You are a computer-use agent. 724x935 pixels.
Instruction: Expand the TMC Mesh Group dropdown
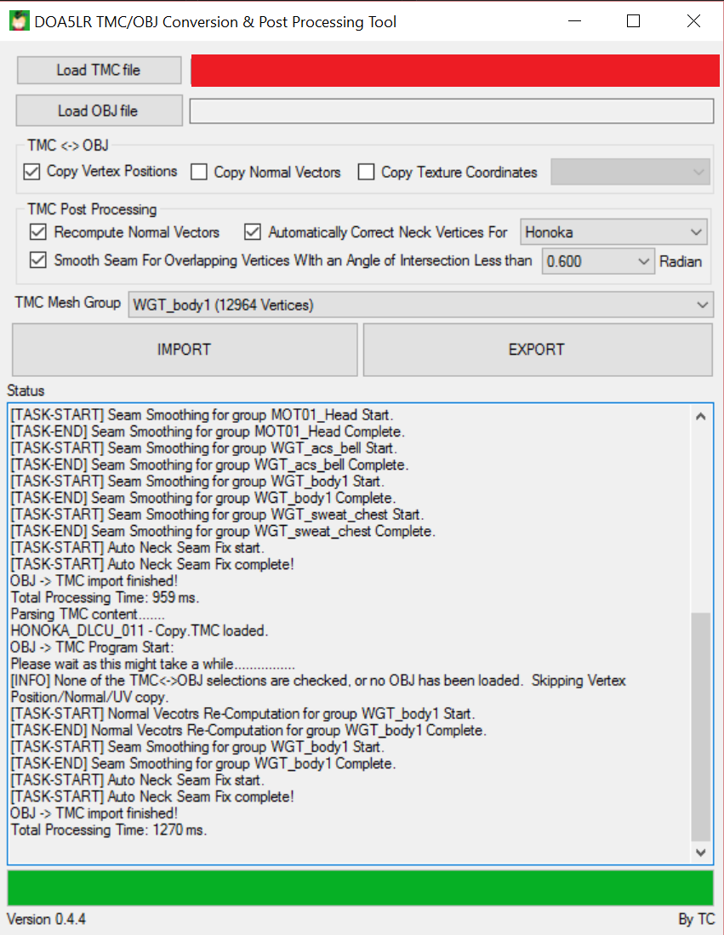pos(420,305)
